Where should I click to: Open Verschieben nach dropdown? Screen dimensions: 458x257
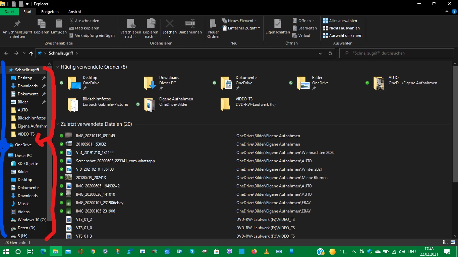coord(130,29)
